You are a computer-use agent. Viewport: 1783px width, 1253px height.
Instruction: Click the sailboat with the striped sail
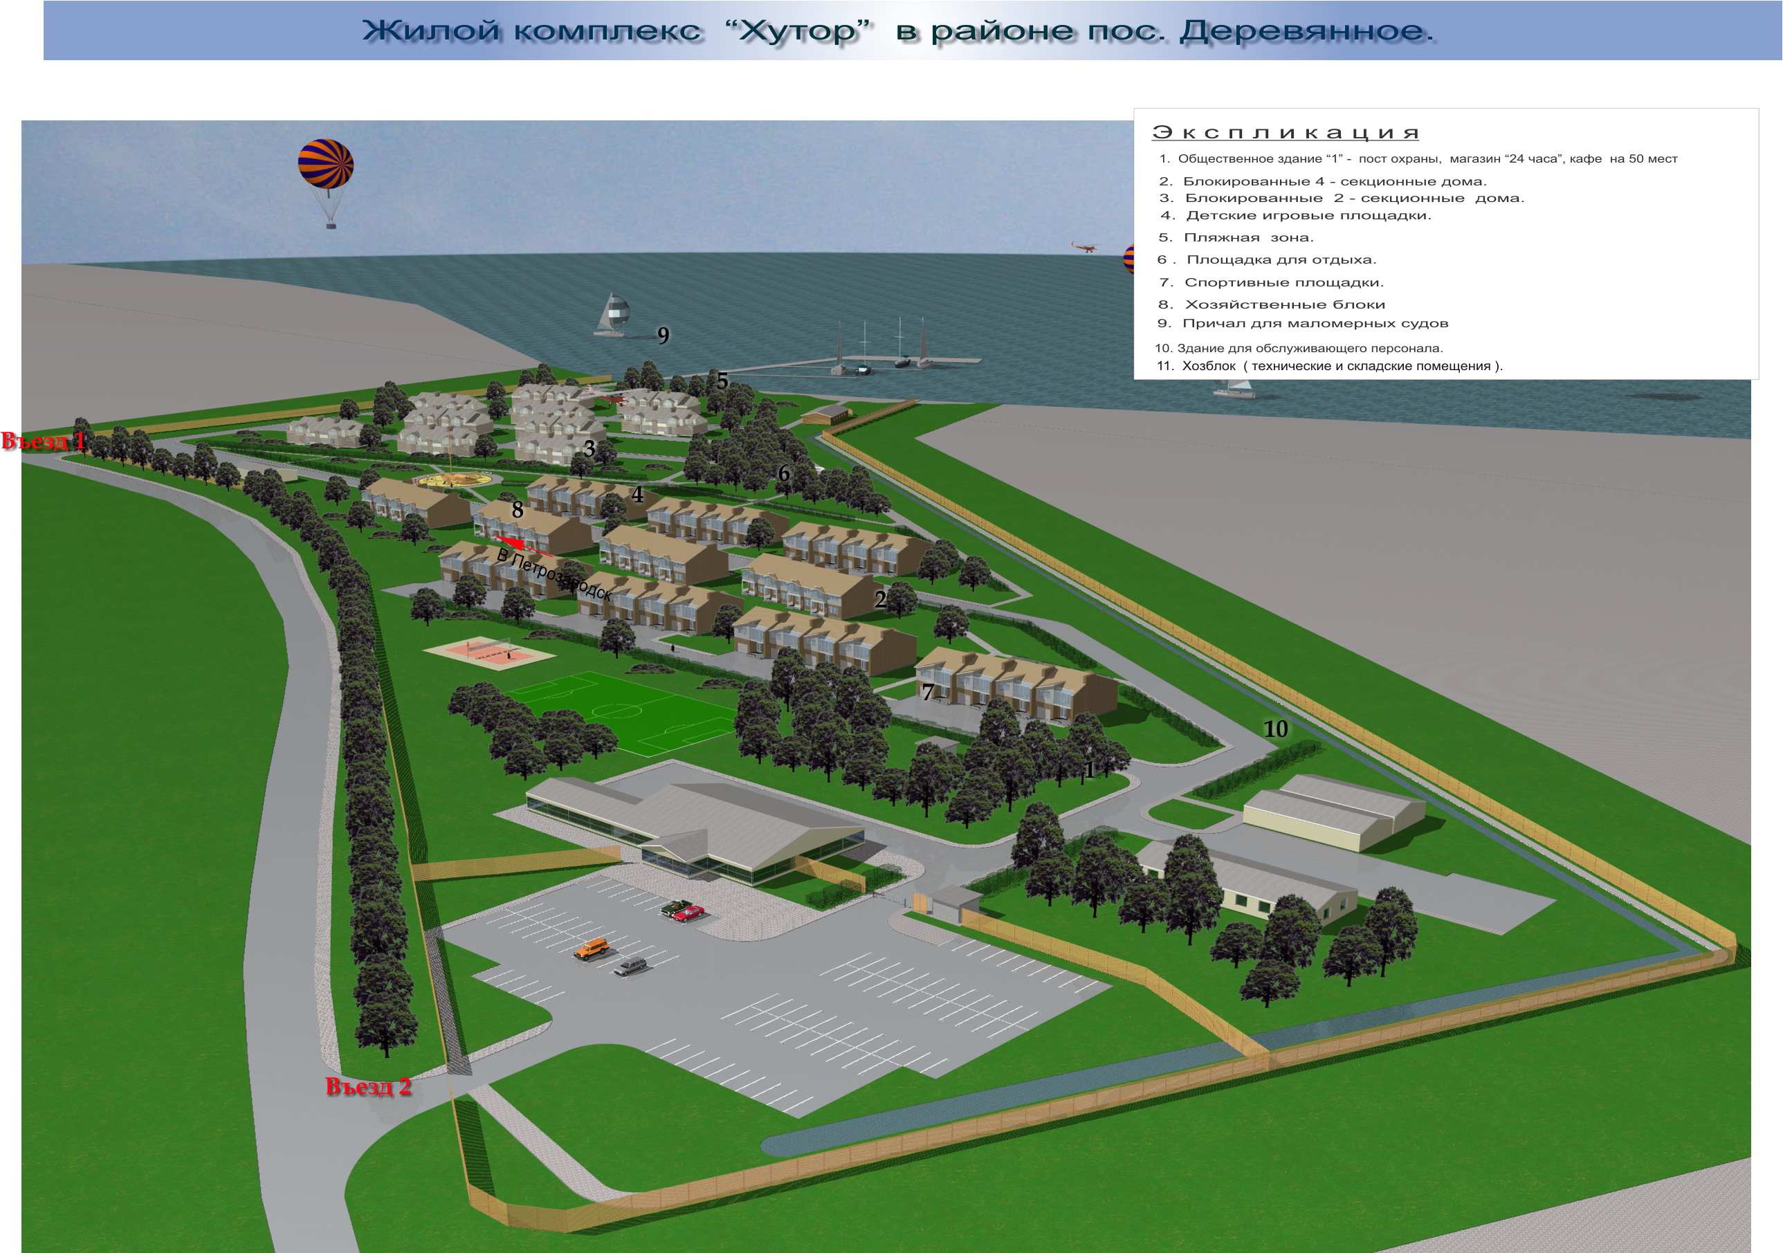(612, 314)
